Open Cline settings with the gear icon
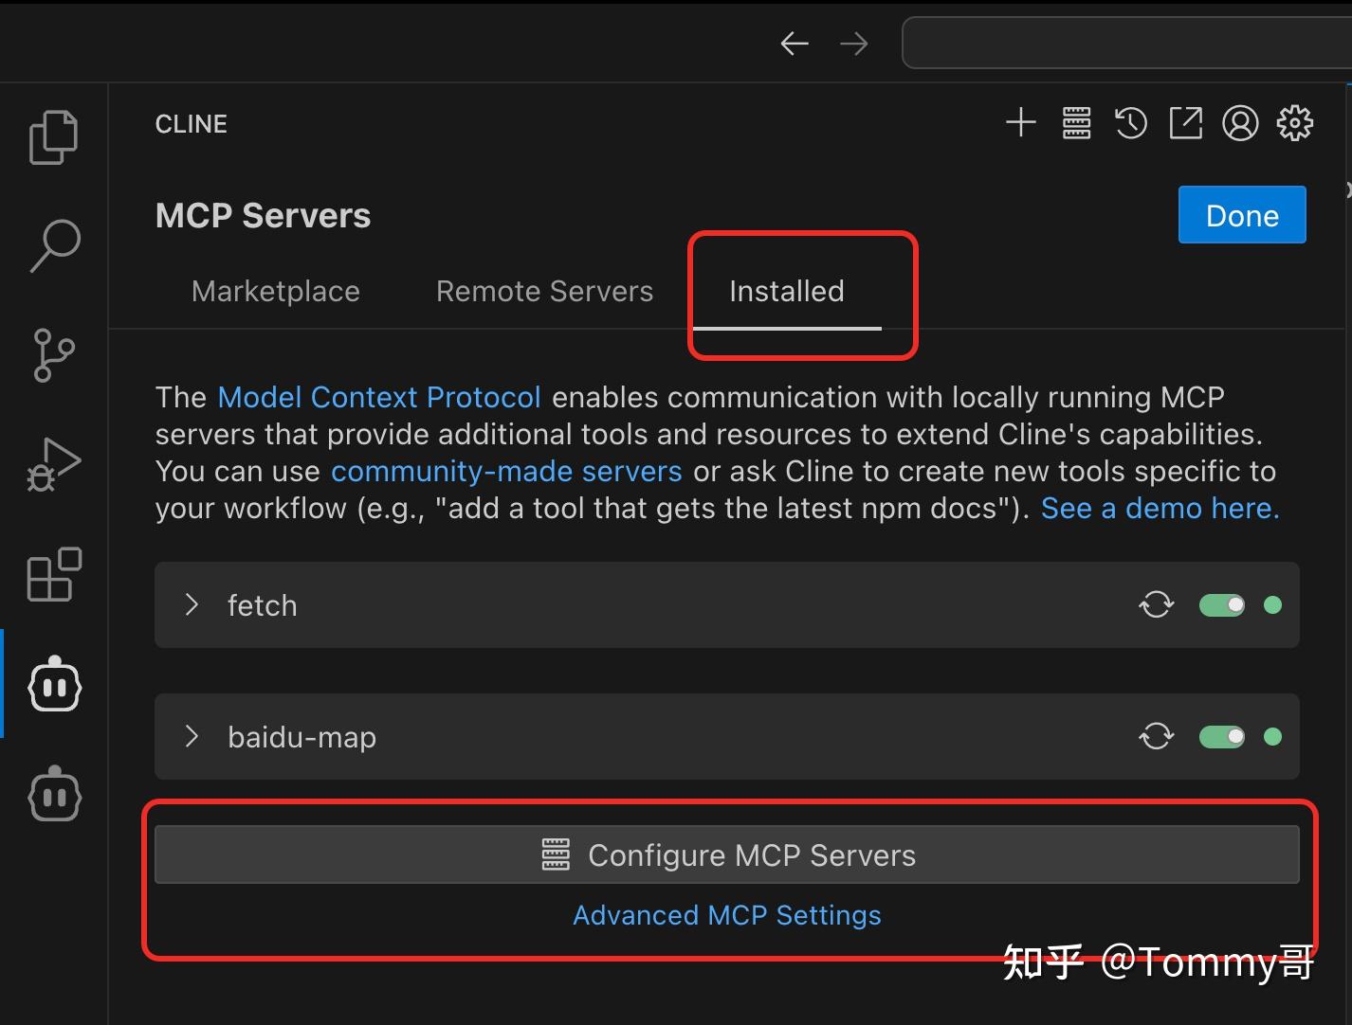This screenshot has height=1025, width=1352. click(1295, 122)
